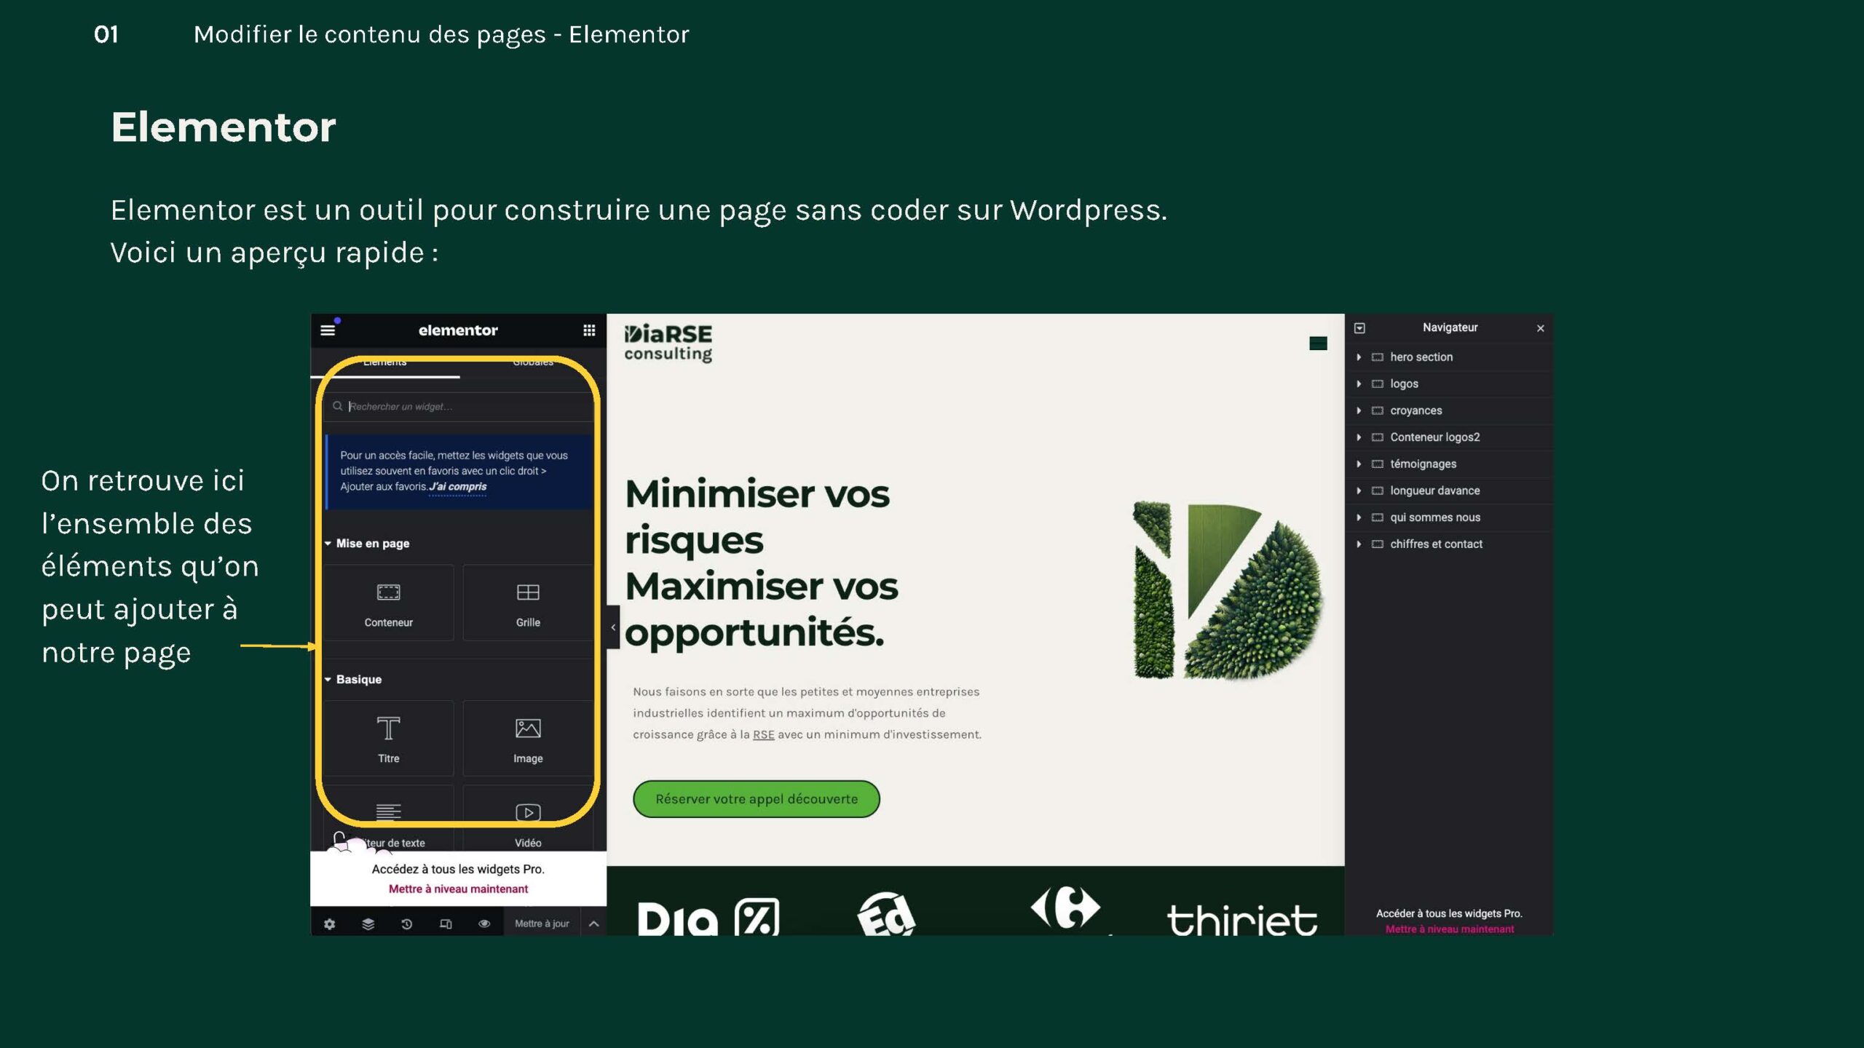
Task: Click the J'ai compris link
Action: (458, 487)
